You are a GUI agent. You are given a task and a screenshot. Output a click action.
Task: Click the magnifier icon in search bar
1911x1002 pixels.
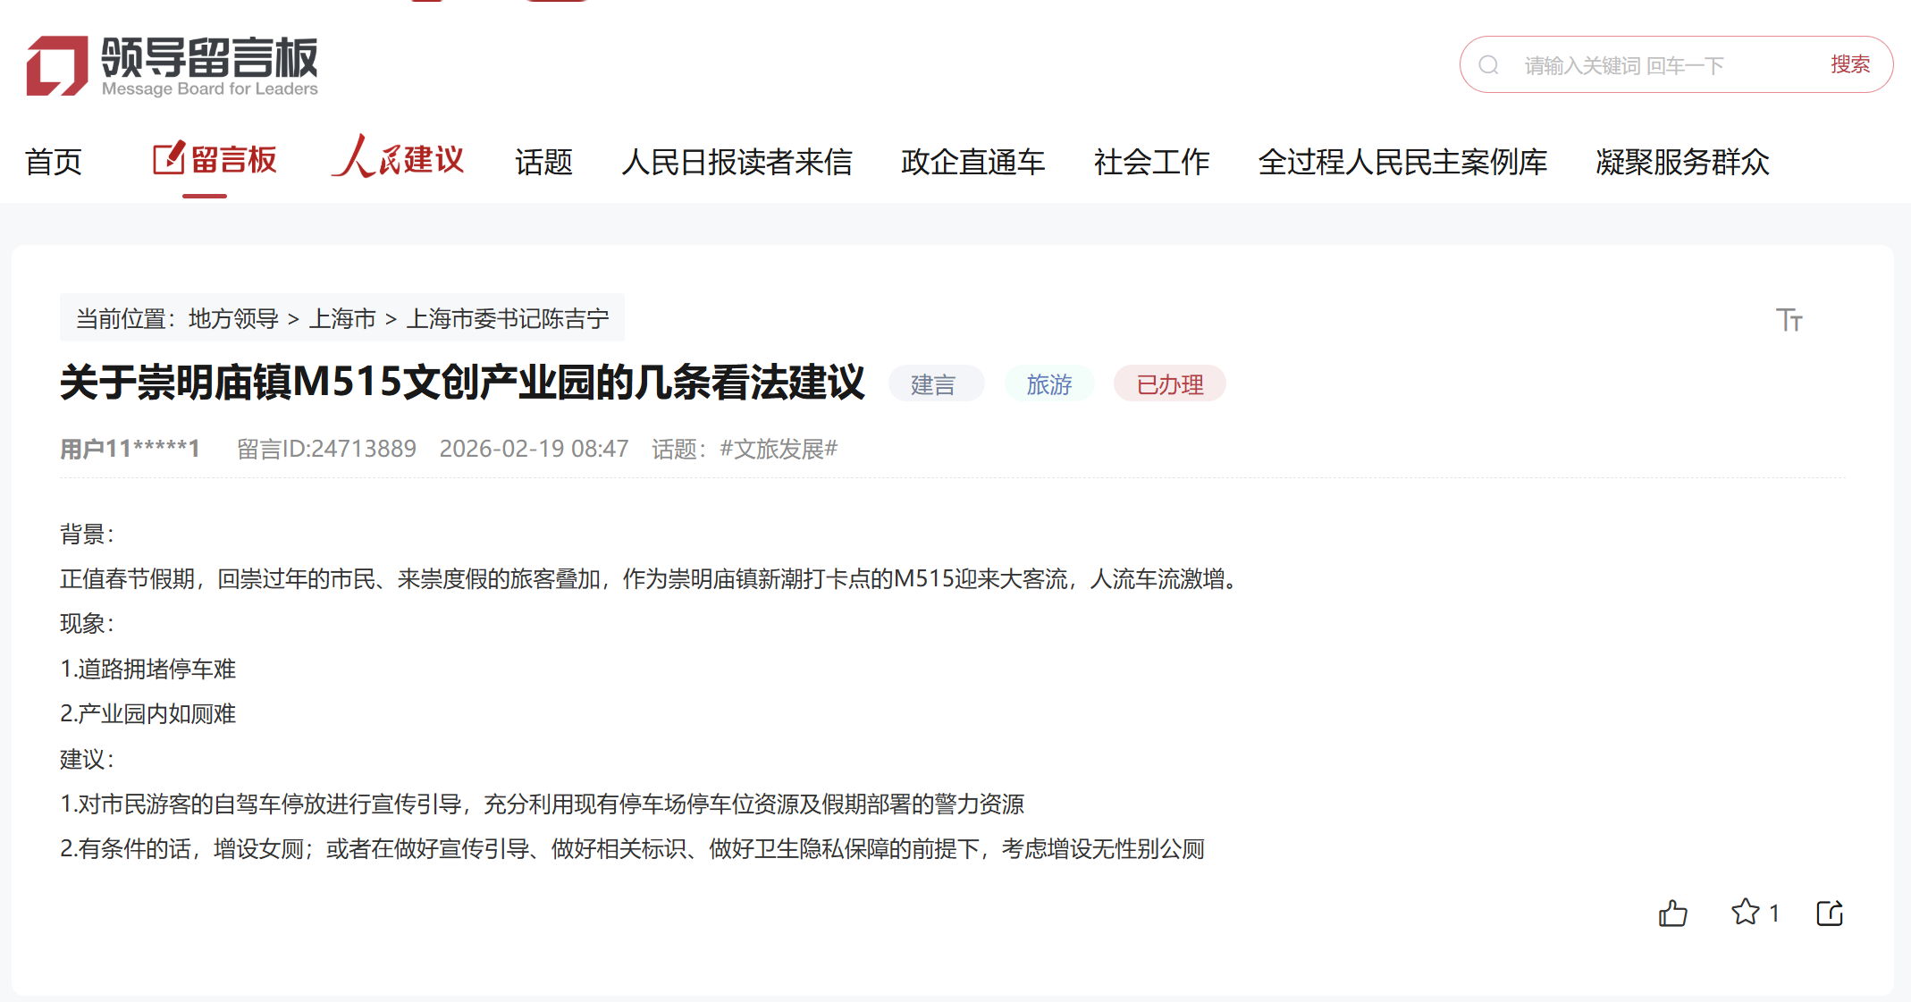coord(1489,64)
